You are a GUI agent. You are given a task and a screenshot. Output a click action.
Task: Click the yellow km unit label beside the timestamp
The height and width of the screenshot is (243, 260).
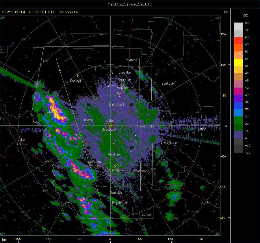(226, 12)
